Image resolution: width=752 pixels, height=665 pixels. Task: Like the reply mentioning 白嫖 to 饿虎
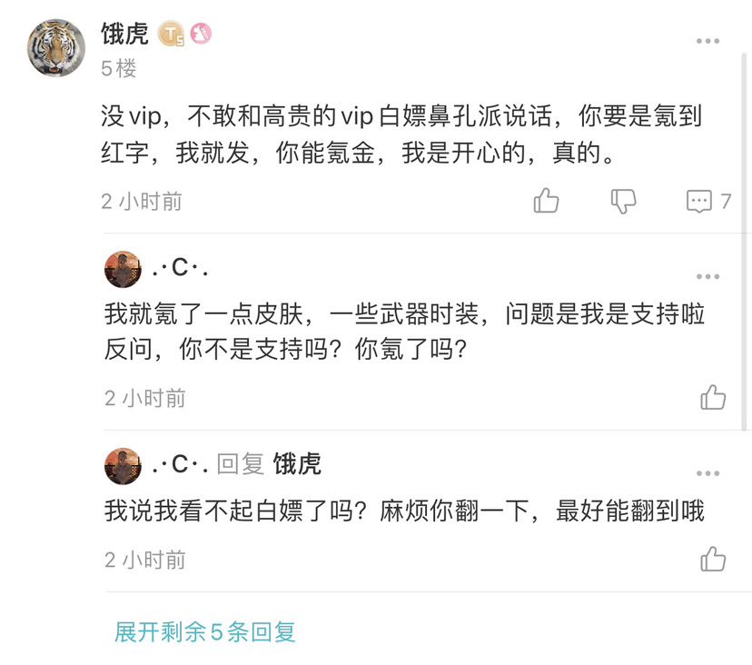point(713,559)
